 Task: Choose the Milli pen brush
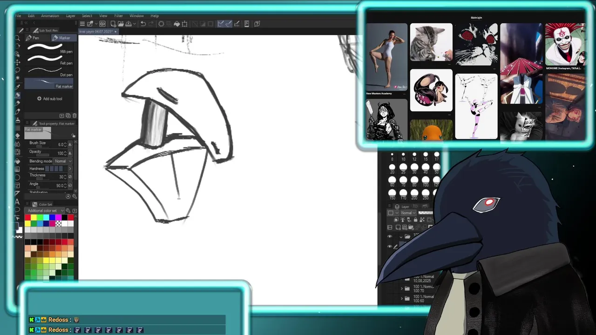tap(49, 48)
